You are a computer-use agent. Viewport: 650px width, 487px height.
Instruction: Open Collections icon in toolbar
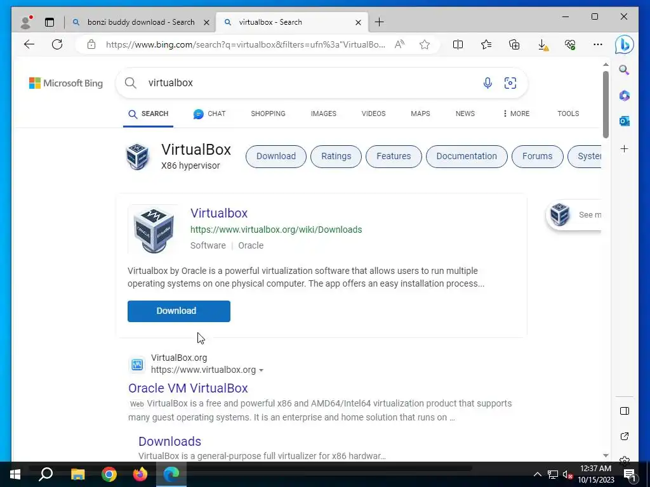(514, 44)
